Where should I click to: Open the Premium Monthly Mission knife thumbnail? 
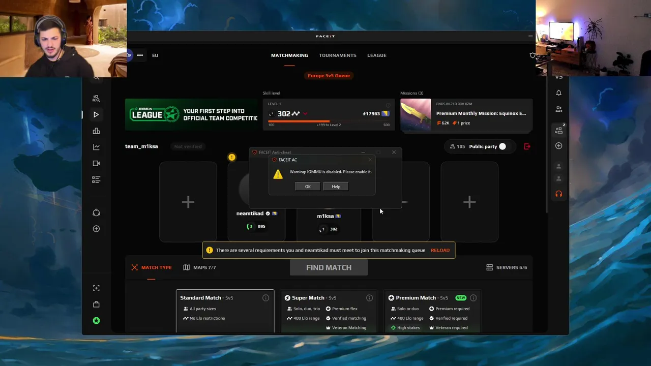coord(416,114)
